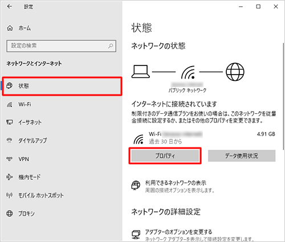
Task: Select the VPN sidebar icon
Action: click(x=10, y=159)
